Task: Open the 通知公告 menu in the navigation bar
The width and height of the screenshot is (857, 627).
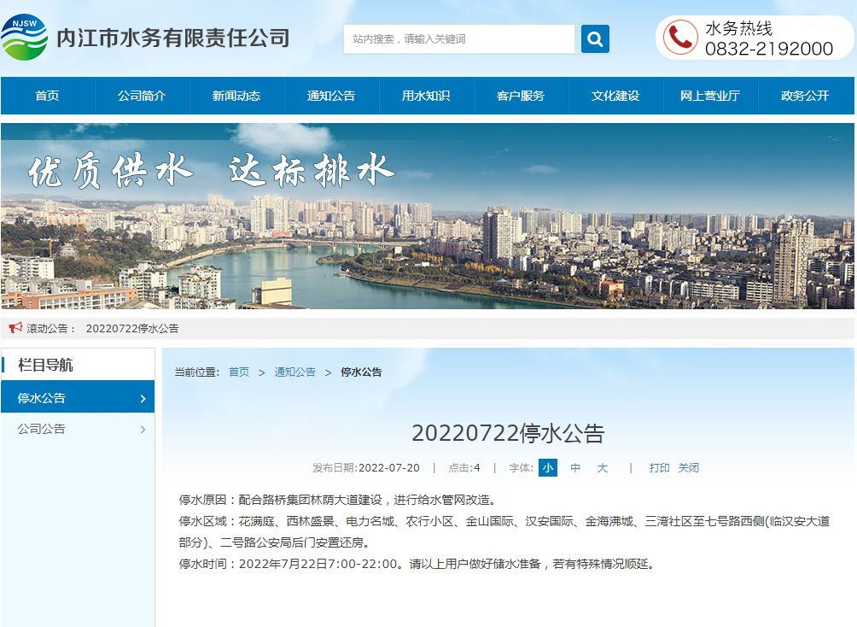Action: (x=331, y=95)
